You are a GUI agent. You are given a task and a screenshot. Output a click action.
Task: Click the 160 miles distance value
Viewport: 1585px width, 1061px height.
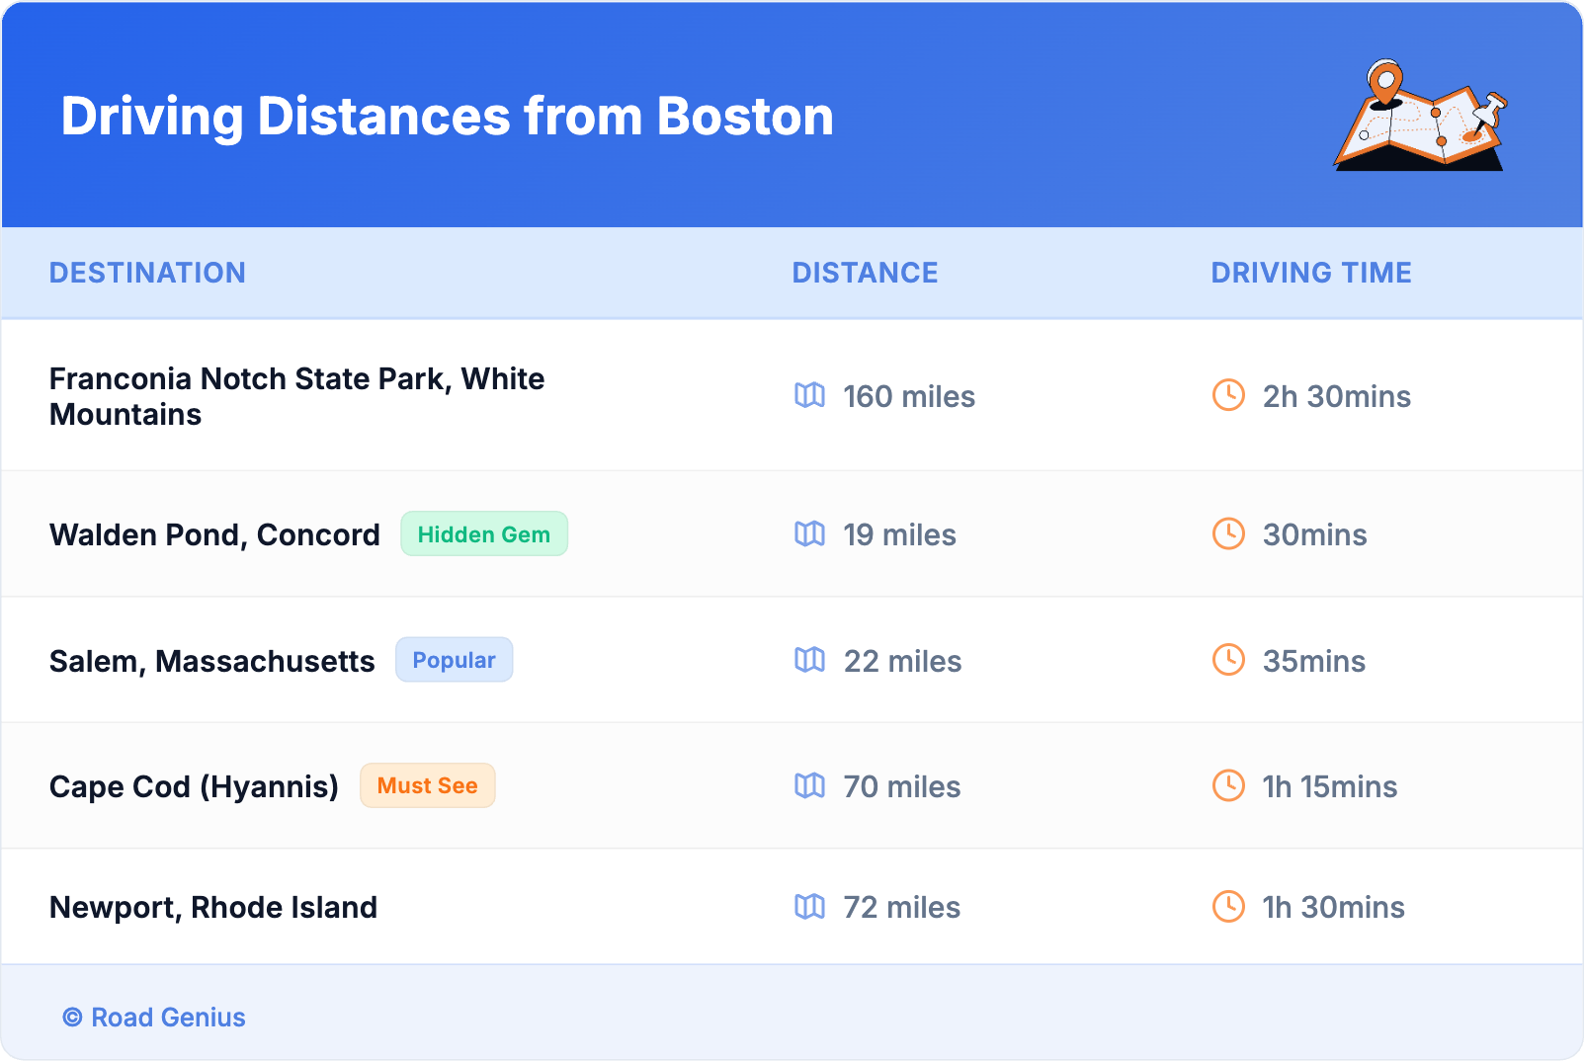coord(909,396)
